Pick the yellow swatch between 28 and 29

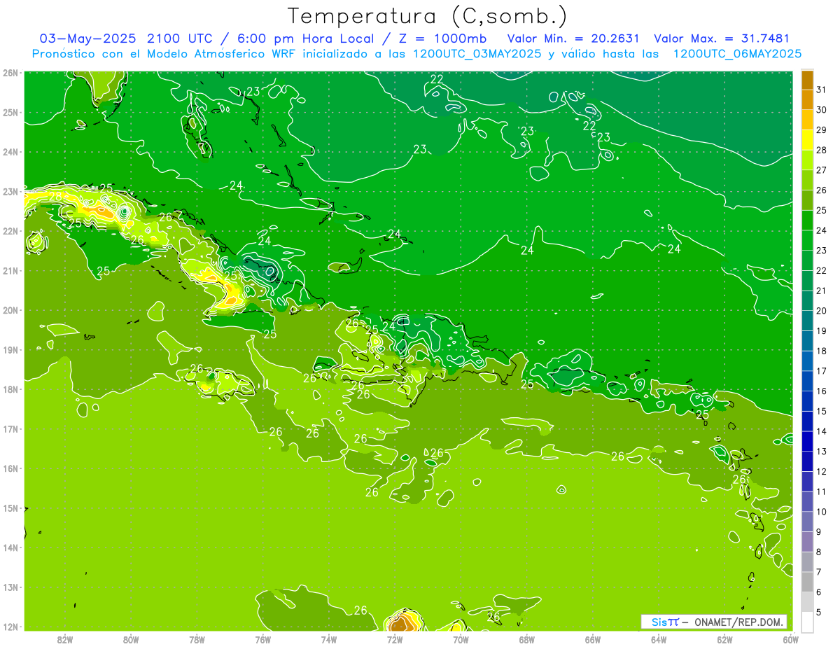click(x=807, y=140)
